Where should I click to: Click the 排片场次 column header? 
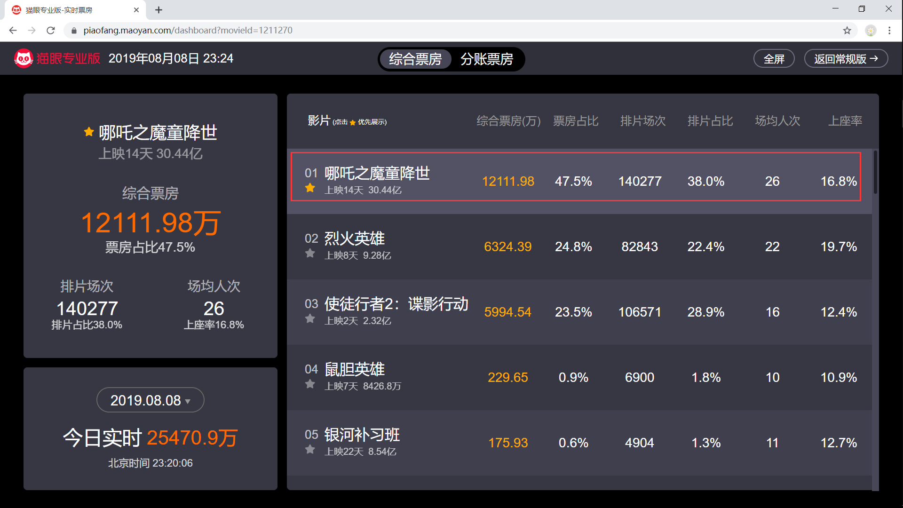pos(643,121)
